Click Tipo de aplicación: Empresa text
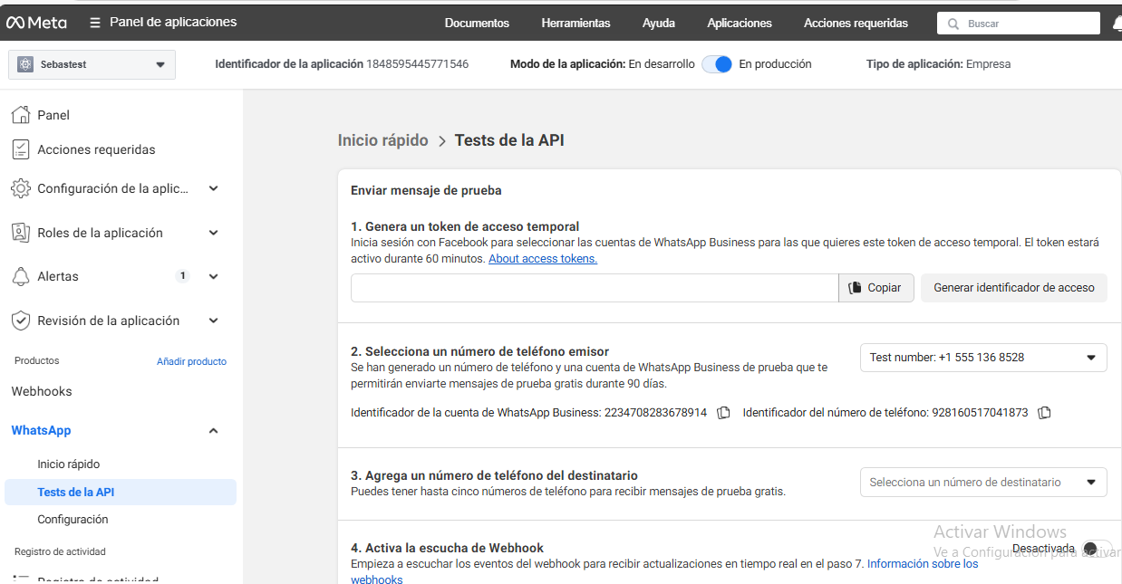Image resolution: width=1122 pixels, height=584 pixels. (x=938, y=64)
